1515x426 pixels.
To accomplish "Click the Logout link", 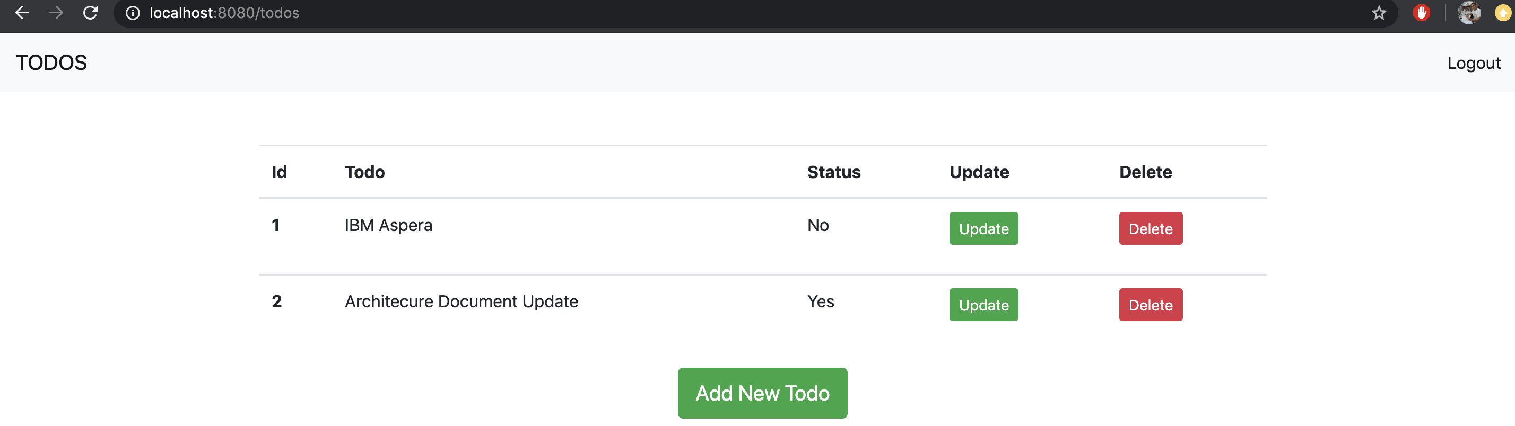I will tap(1474, 63).
